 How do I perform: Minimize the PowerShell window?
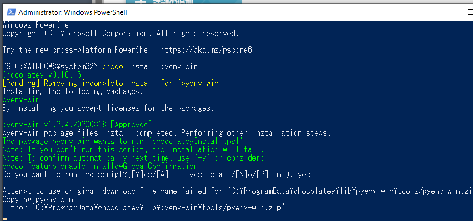click(443, 12)
